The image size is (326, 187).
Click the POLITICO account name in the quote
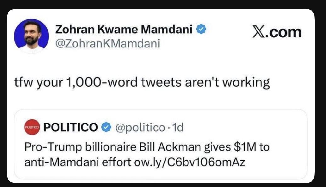[70, 127]
